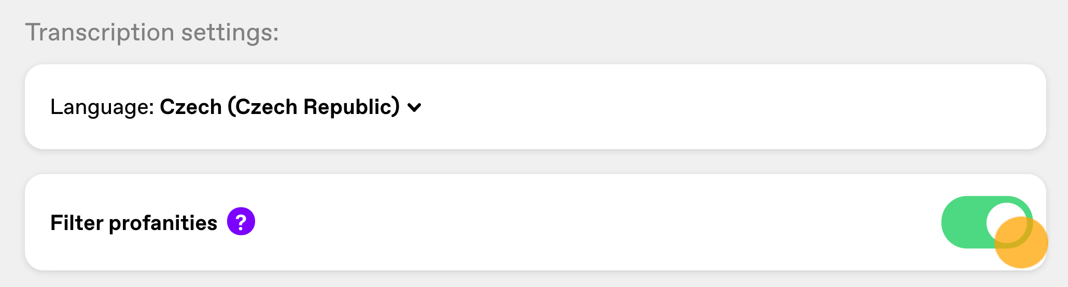Click the Transcription settings heading
The image size is (1068, 287).
pyautogui.click(x=152, y=32)
